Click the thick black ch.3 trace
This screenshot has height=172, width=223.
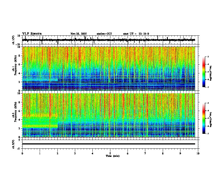click(109, 144)
